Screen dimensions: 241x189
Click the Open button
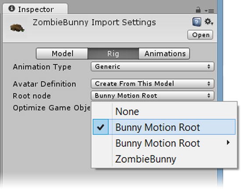pyautogui.click(x=200, y=35)
